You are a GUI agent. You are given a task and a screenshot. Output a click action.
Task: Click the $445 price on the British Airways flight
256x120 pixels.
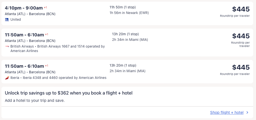(241, 36)
